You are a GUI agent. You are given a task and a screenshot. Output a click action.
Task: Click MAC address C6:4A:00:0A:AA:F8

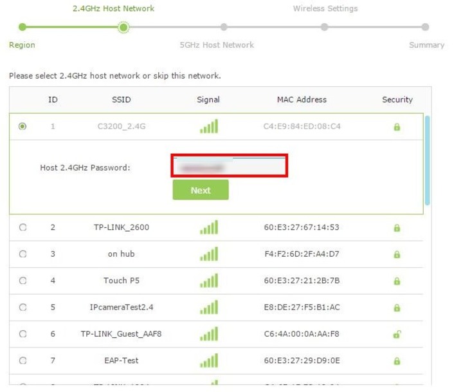pyautogui.click(x=302, y=334)
